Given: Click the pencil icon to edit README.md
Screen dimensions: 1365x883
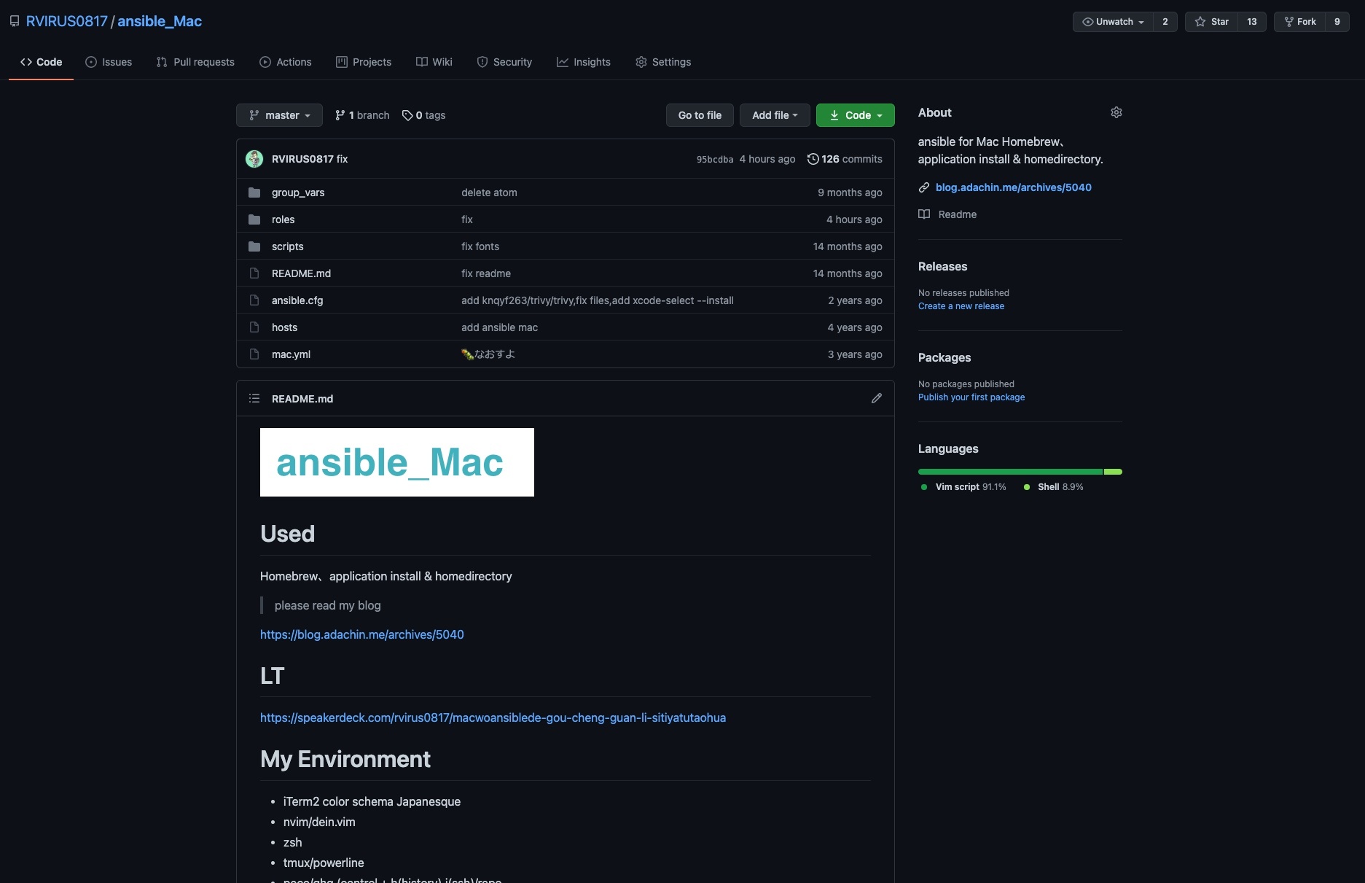Looking at the screenshot, I should coord(876,398).
